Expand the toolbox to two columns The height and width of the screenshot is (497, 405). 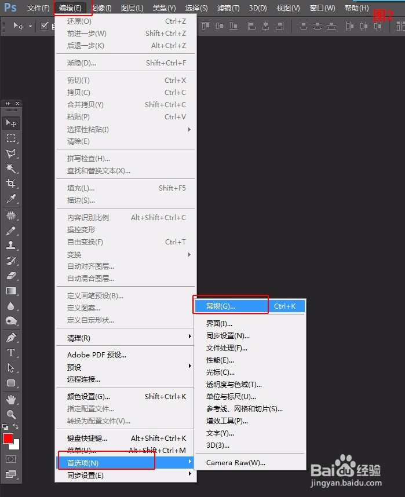[x=8, y=103]
